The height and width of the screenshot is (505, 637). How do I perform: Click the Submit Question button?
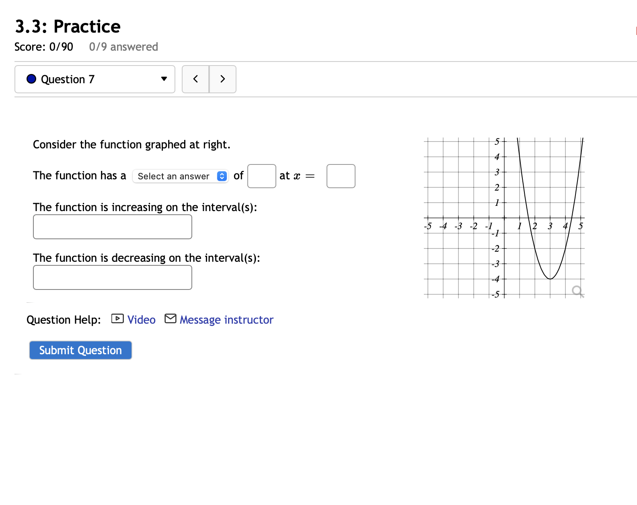pos(80,350)
